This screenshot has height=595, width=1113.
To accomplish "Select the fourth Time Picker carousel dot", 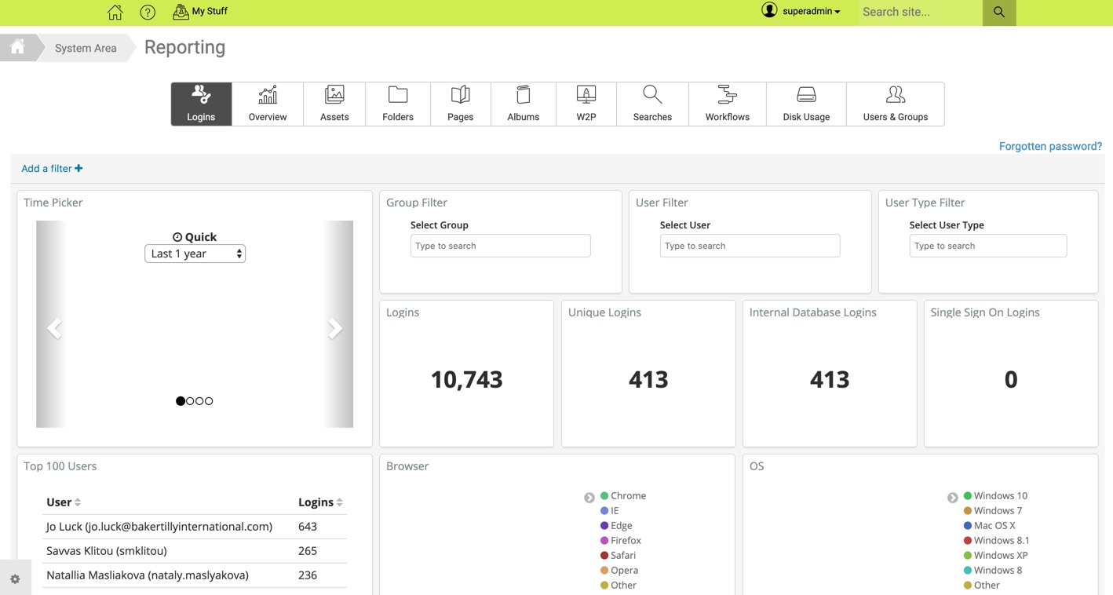I will [209, 401].
